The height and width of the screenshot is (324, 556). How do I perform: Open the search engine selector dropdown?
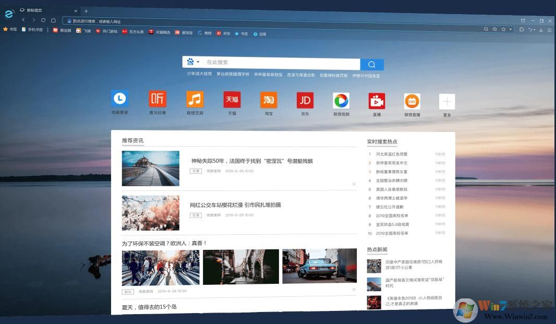[x=194, y=62]
